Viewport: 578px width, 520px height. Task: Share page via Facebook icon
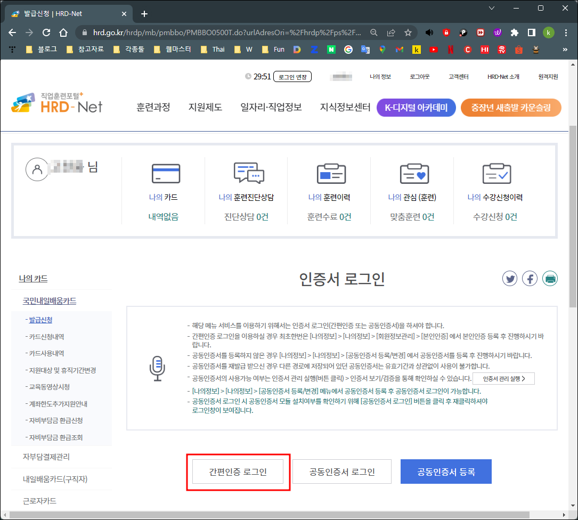click(530, 278)
